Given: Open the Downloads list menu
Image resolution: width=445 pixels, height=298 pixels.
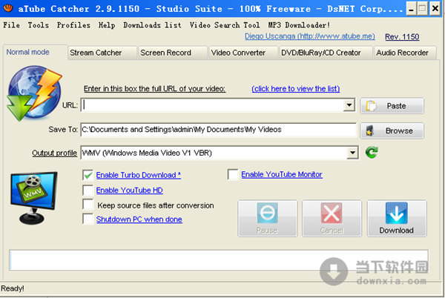Looking at the screenshot, I should pos(152,25).
